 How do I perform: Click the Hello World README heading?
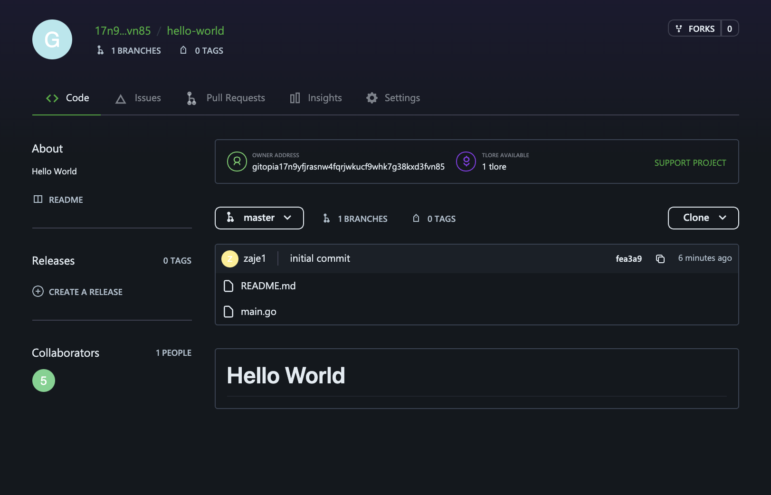coord(286,376)
